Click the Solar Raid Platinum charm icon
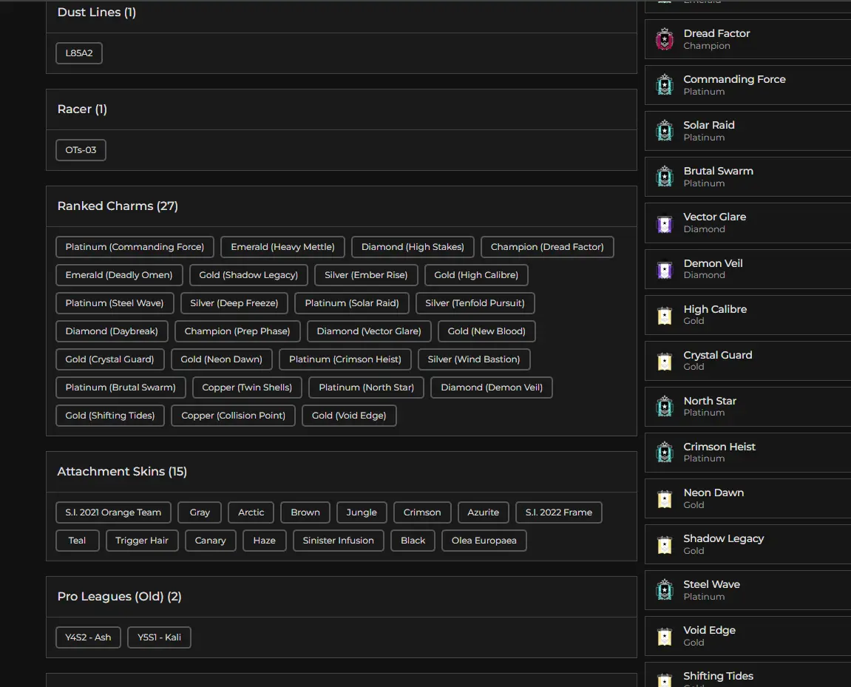 tap(665, 131)
